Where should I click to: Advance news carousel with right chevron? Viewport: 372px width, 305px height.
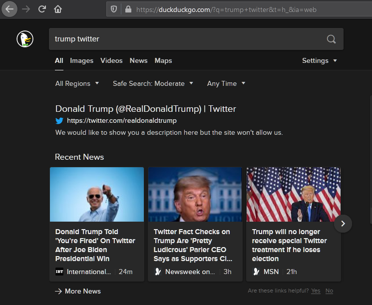coord(343,224)
